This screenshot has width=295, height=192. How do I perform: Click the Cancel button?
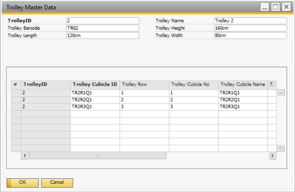pos(57,183)
